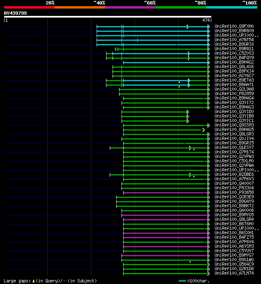Click the cyan alignment bar for UniRef100_B9H4G2

(x=166, y=62)
